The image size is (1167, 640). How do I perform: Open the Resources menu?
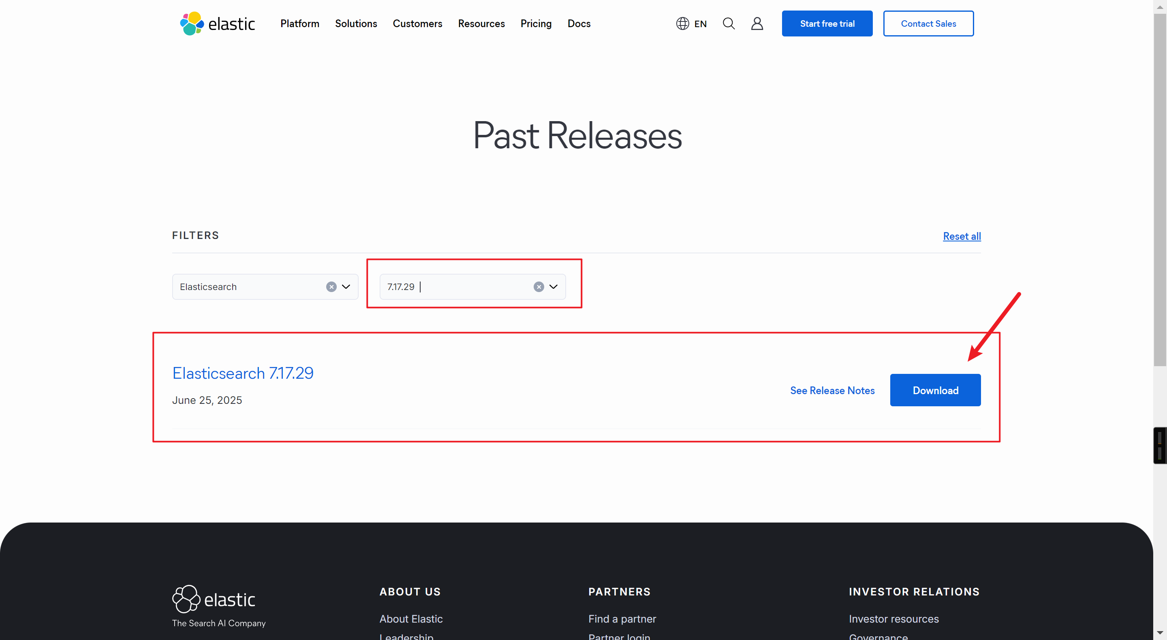[481, 23]
